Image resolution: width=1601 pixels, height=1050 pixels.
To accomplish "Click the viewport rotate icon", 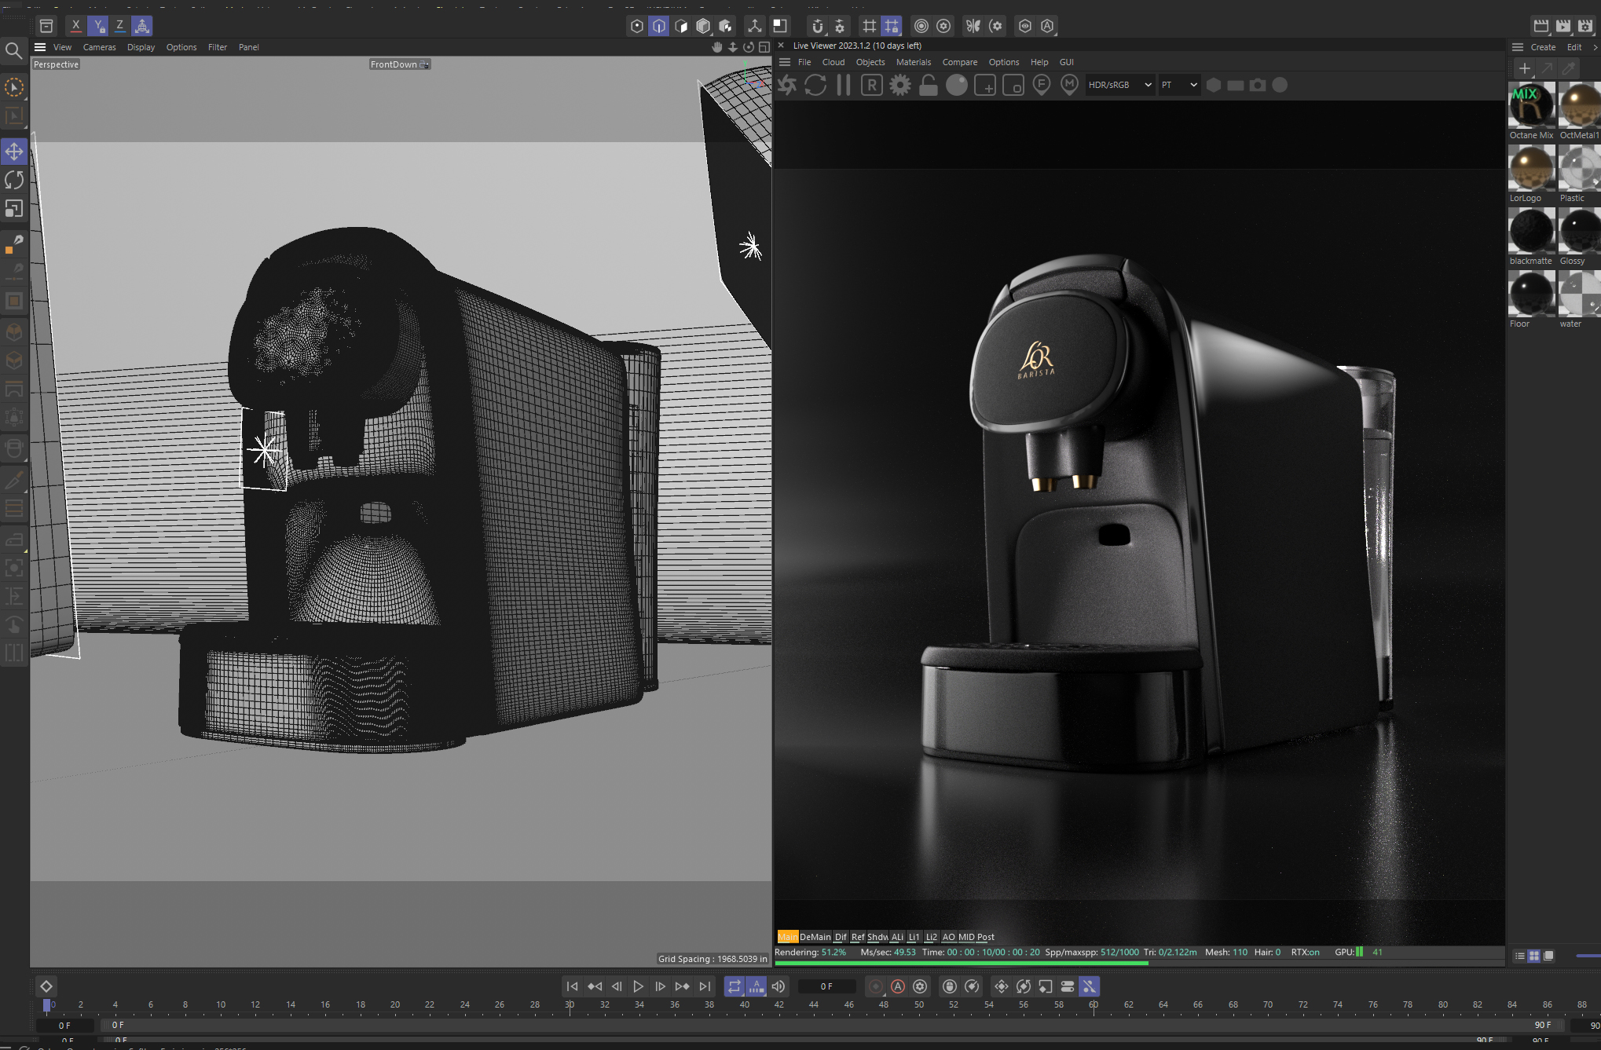I will (x=749, y=47).
